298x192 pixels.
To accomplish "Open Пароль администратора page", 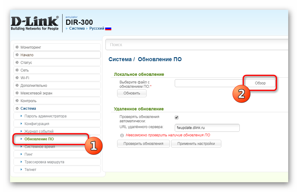I will 45,116.
